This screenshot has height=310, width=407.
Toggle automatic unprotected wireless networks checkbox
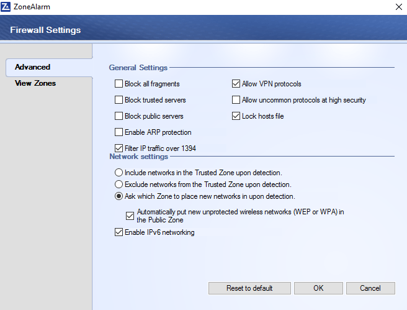pos(130,216)
